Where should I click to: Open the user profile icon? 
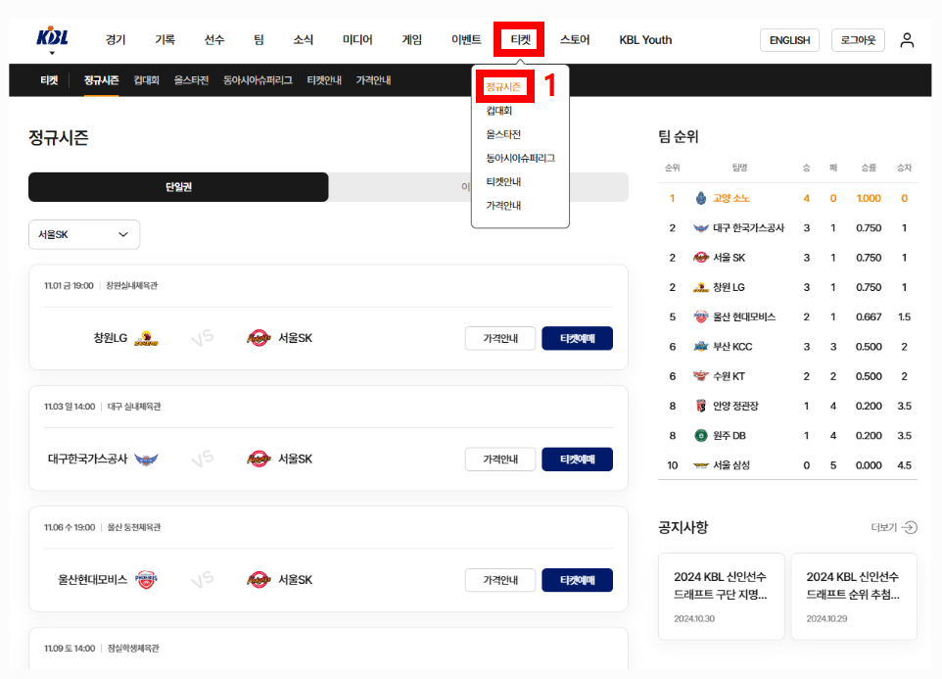tap(907, 40)
